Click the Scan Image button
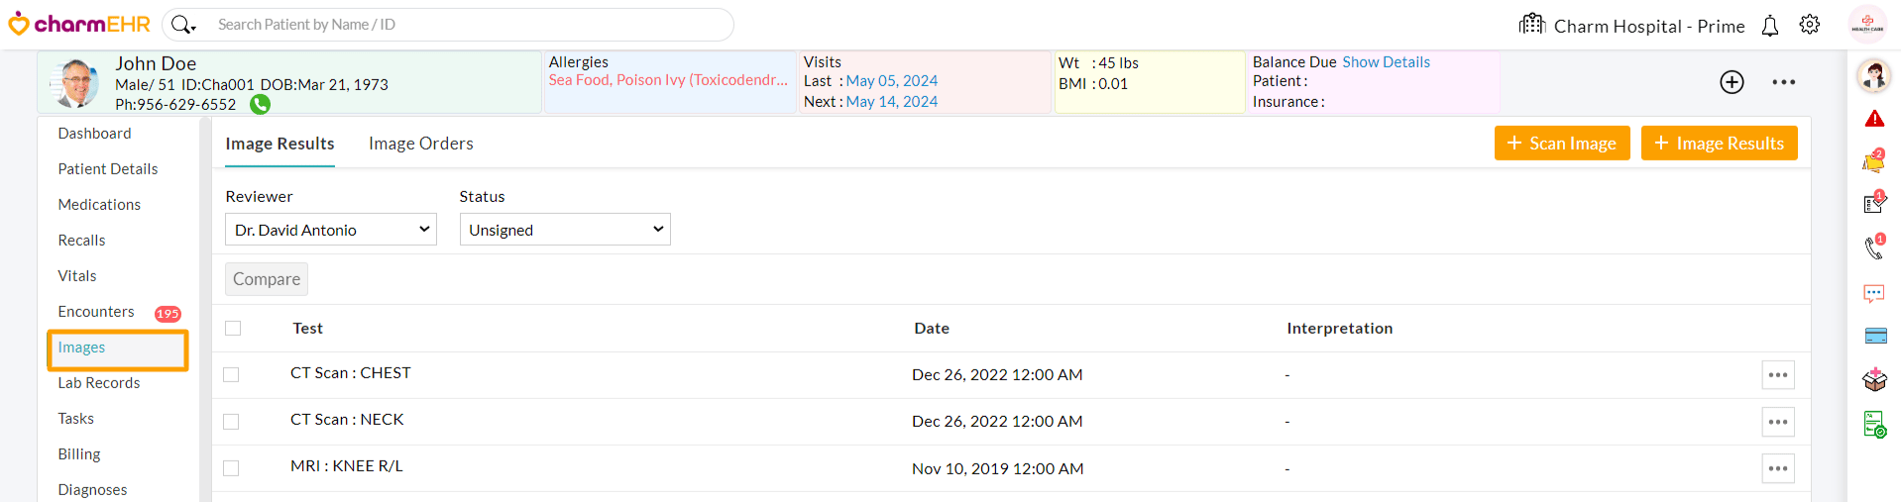 1562,144
